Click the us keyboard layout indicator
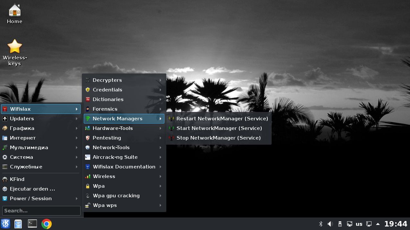 [x=359, y=224]
